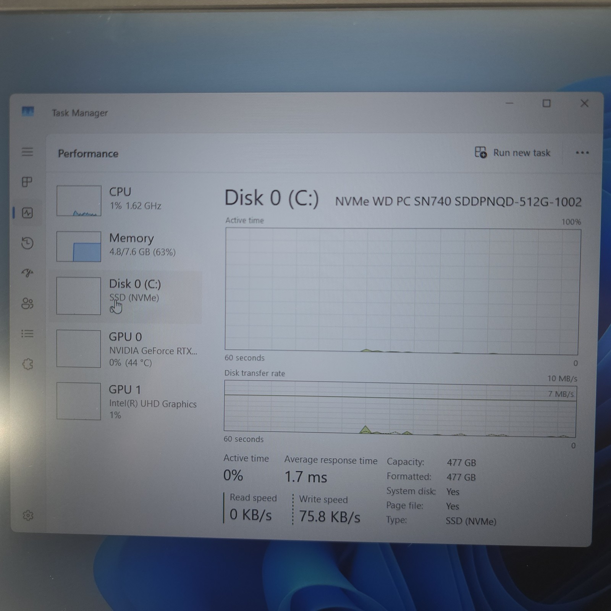The height and width of the screenshot is (611, 611).
Task: Click the Task Manager app icon
Action: point(27,112)
